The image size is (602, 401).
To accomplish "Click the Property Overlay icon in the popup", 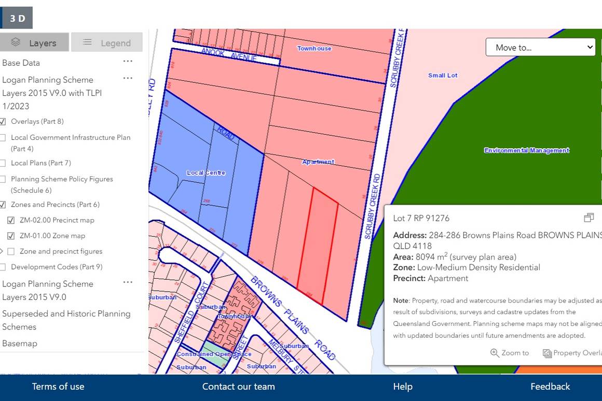I will 547,353.
